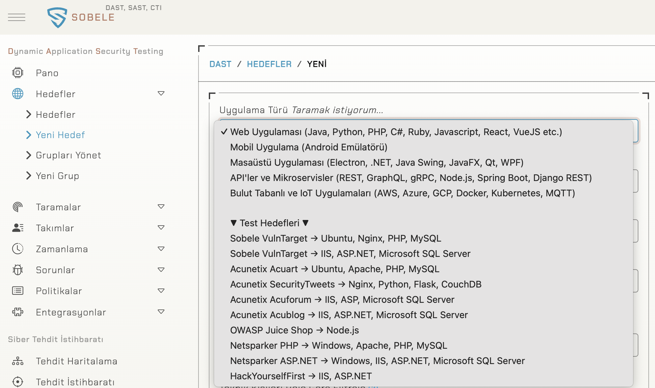
Task: Go to HEDEFLER breadcrumb link
Action: [x=269, y=64]
